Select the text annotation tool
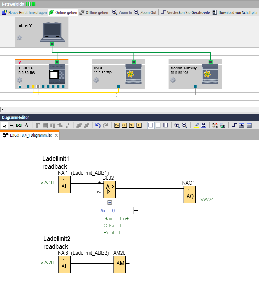Image resolution: width=259 pixels, height=281 pixels. tap(26, 125)
